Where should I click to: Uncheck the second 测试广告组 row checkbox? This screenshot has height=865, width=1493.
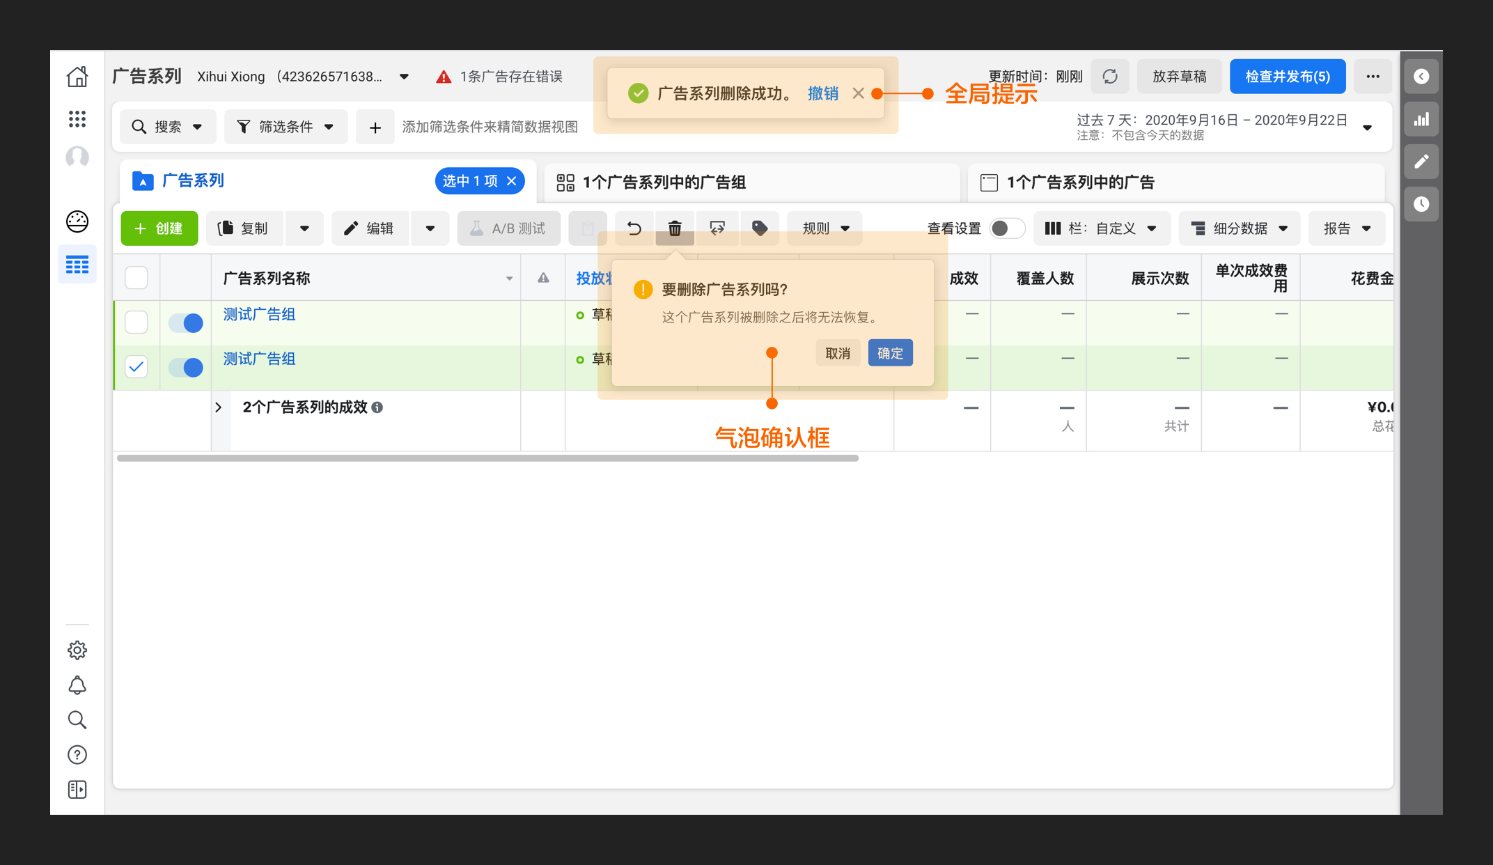(136, 366)
